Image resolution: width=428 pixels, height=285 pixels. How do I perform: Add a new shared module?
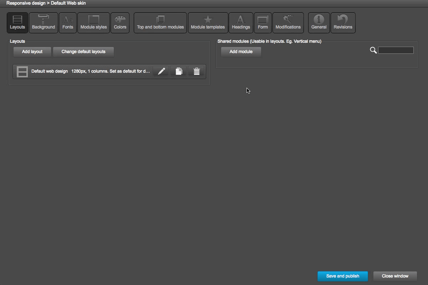pos(241,52)
